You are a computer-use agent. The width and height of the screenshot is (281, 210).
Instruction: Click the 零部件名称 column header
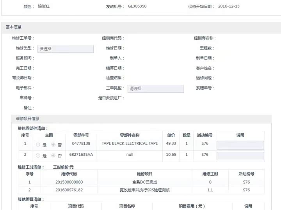coord(130,135)
